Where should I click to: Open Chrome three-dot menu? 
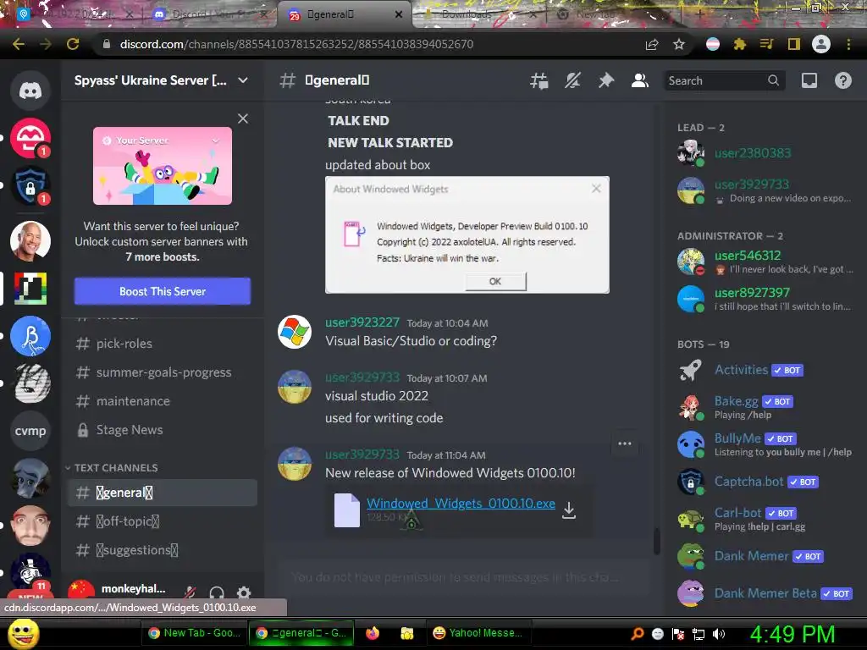pyautogui.click(x=848, y=44)
